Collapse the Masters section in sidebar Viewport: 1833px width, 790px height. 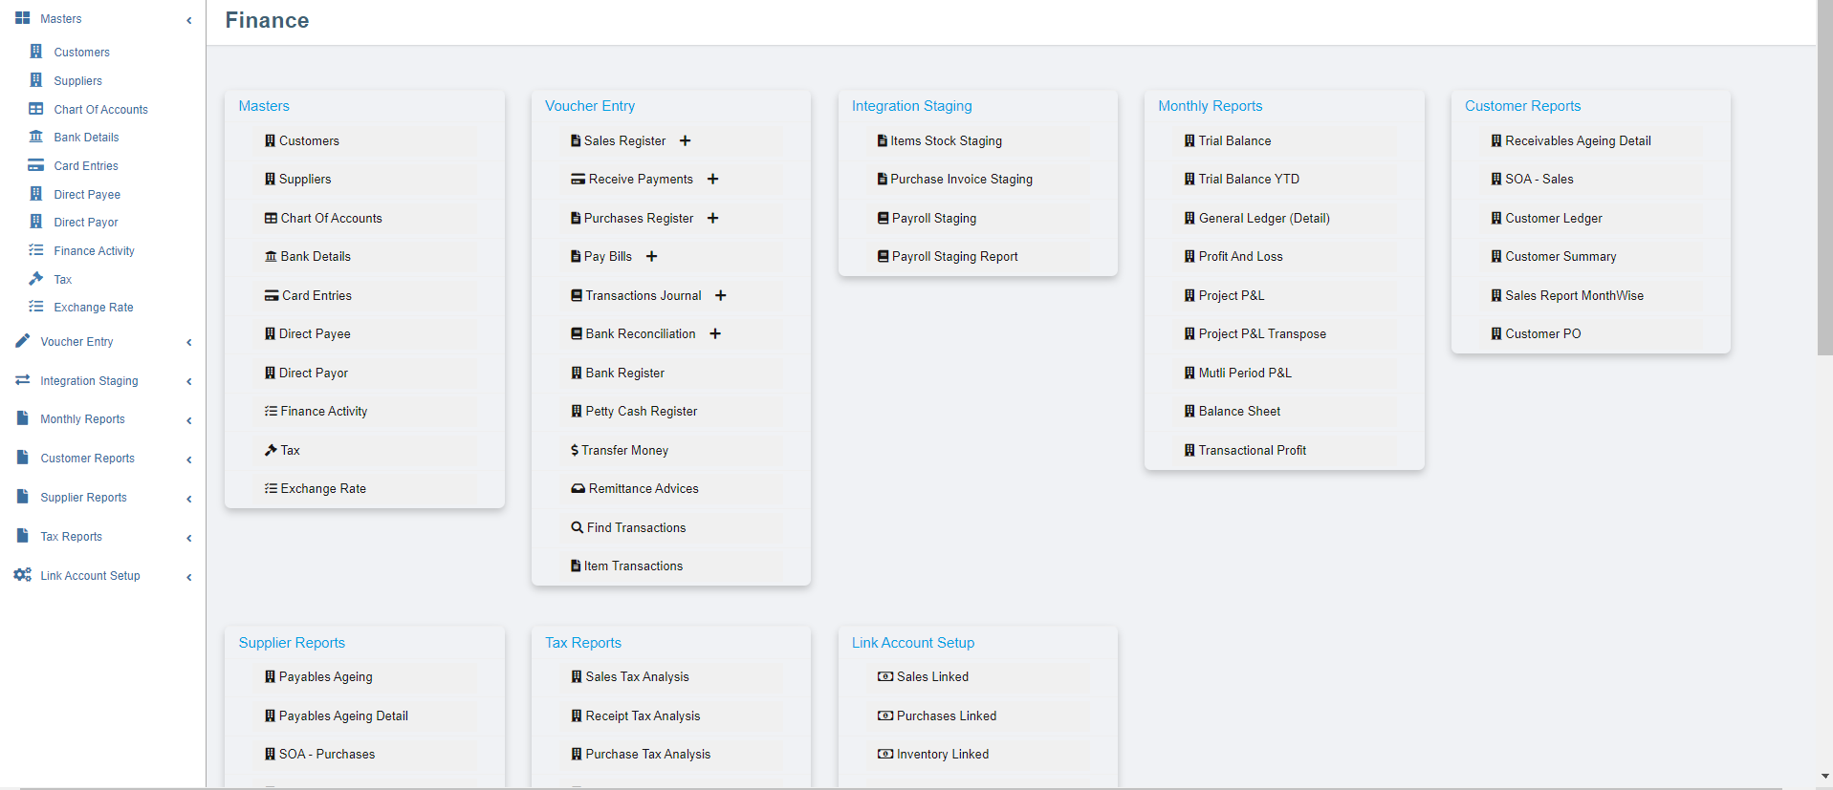189,20
